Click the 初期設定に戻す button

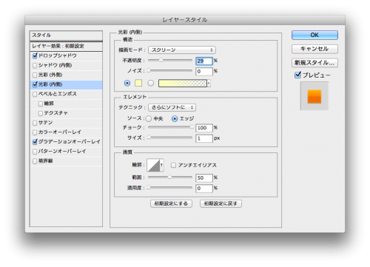pyautogui.click(x=221, y=203)
